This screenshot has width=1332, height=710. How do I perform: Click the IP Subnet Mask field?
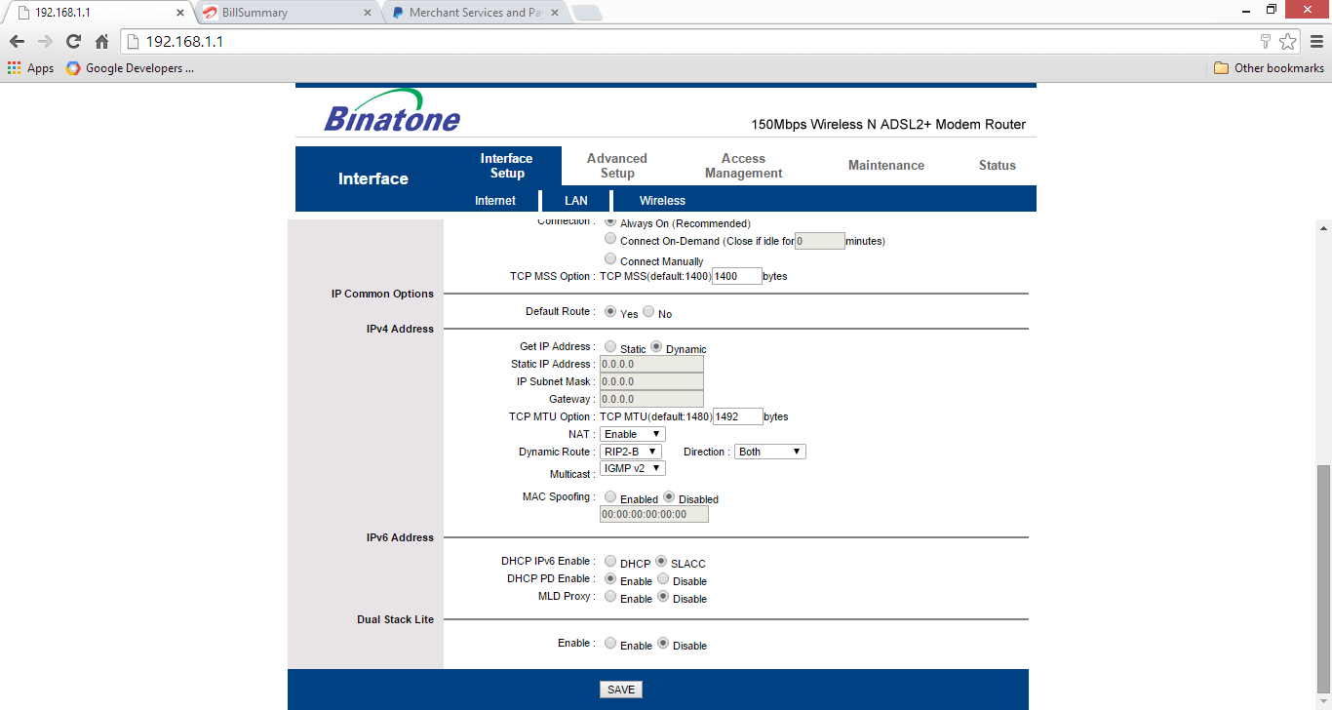pyautogui.click(x=651, y=381)
